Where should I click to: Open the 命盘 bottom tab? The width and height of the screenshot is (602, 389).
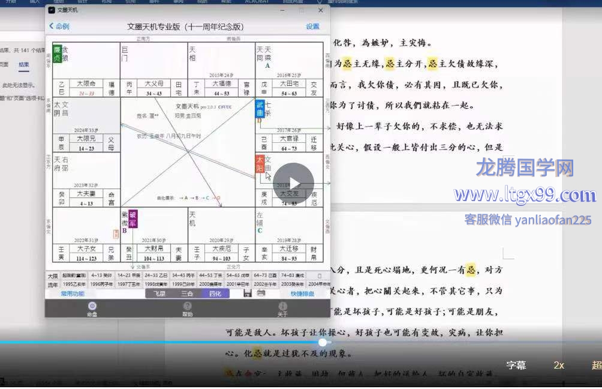[92, 309]
